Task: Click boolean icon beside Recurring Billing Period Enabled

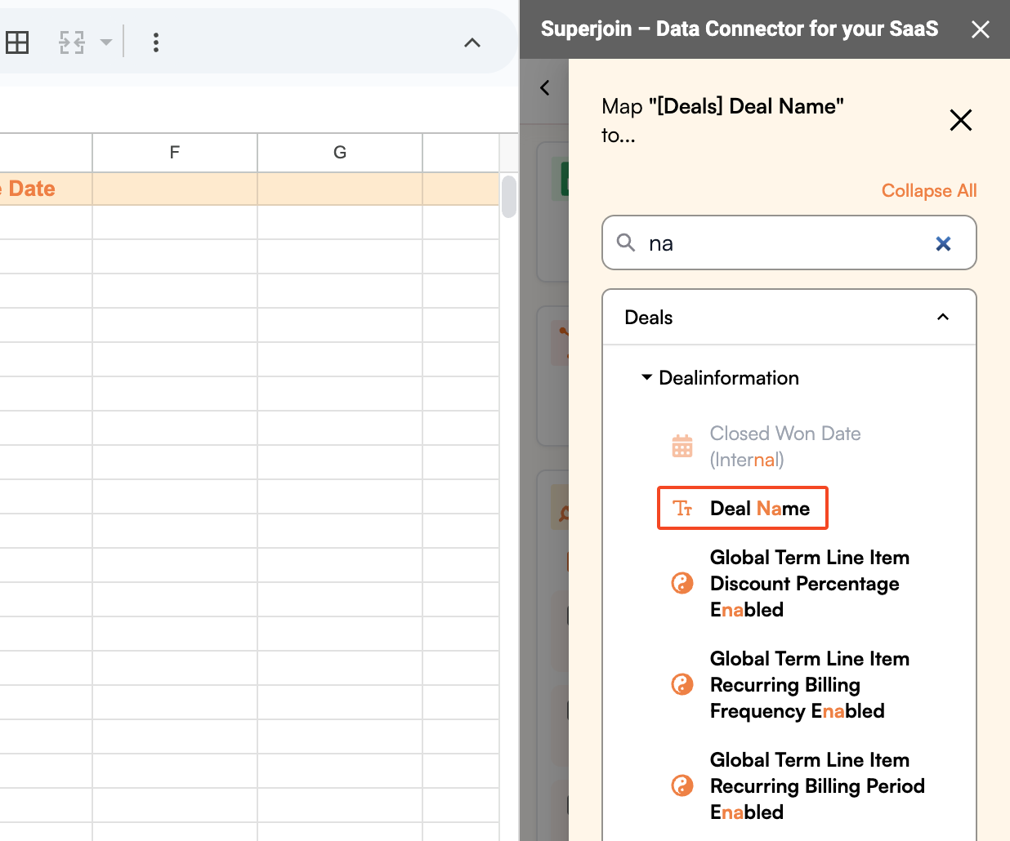Action: tap(682, 785)
